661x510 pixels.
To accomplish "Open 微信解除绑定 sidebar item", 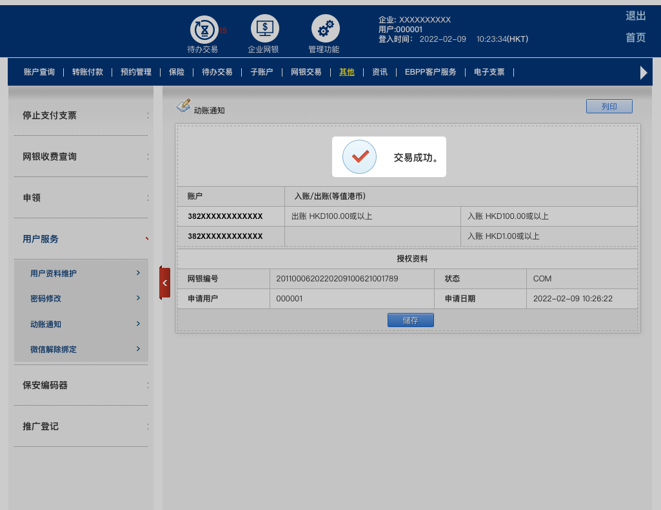I will [x=81, y=349].
